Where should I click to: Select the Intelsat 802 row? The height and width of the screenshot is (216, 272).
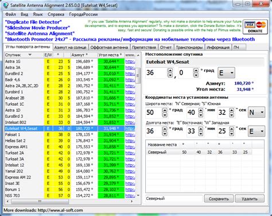(69, 122)
